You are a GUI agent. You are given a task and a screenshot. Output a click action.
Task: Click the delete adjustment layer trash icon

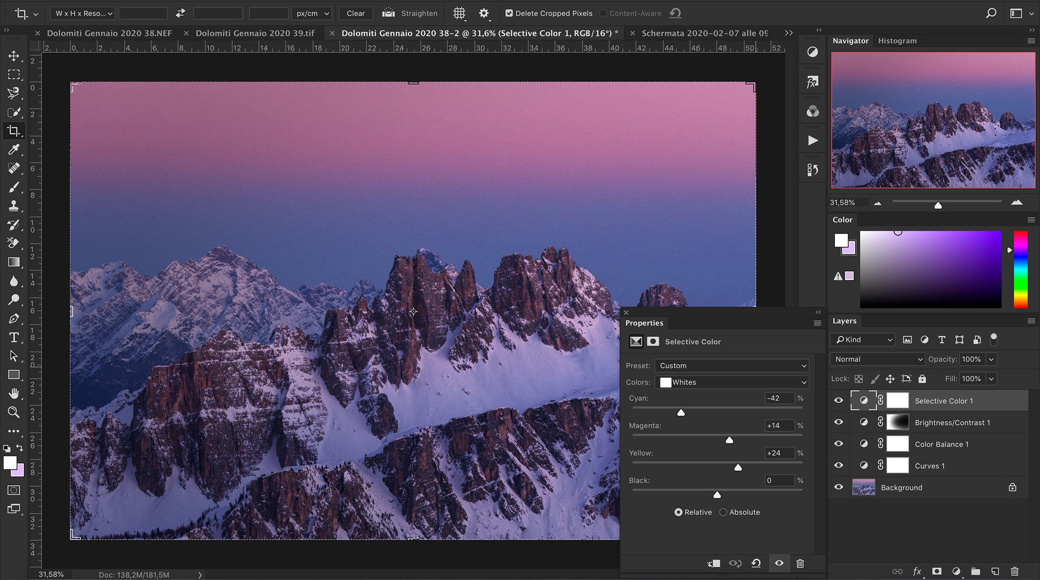tap(800, 563)
